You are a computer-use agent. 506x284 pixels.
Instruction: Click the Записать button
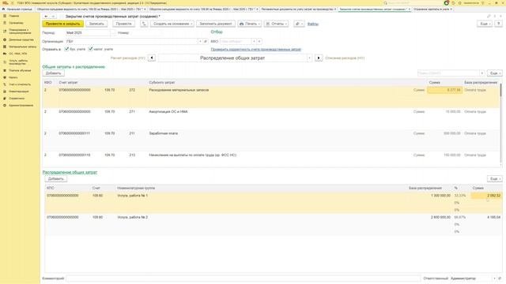pos(96,24)
